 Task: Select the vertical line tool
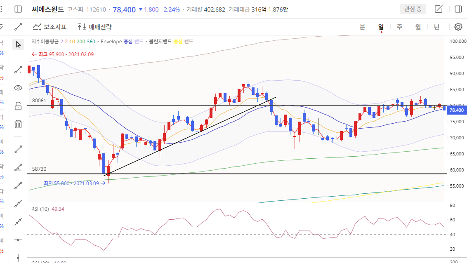pyautogui.click(x=18, y=258)
